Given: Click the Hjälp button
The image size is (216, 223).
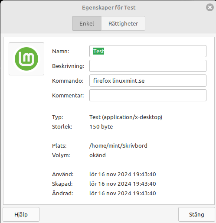Looking at the screenshot, I should 21,214.
